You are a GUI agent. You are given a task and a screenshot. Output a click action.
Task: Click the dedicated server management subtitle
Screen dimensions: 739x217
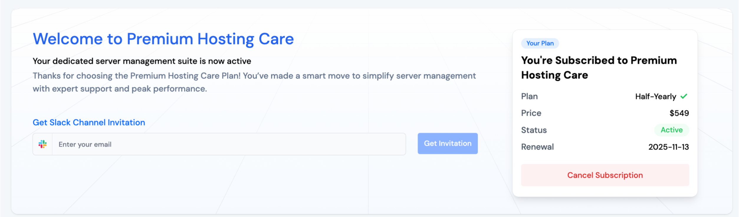click(142, 61)
